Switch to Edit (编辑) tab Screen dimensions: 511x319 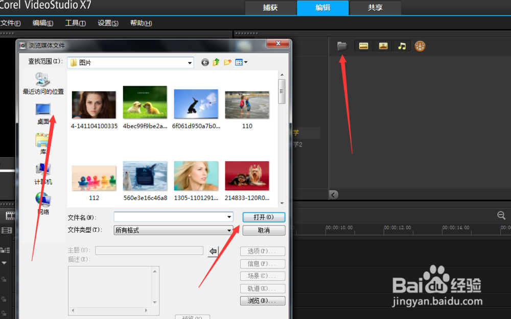(x=322, y=8)
